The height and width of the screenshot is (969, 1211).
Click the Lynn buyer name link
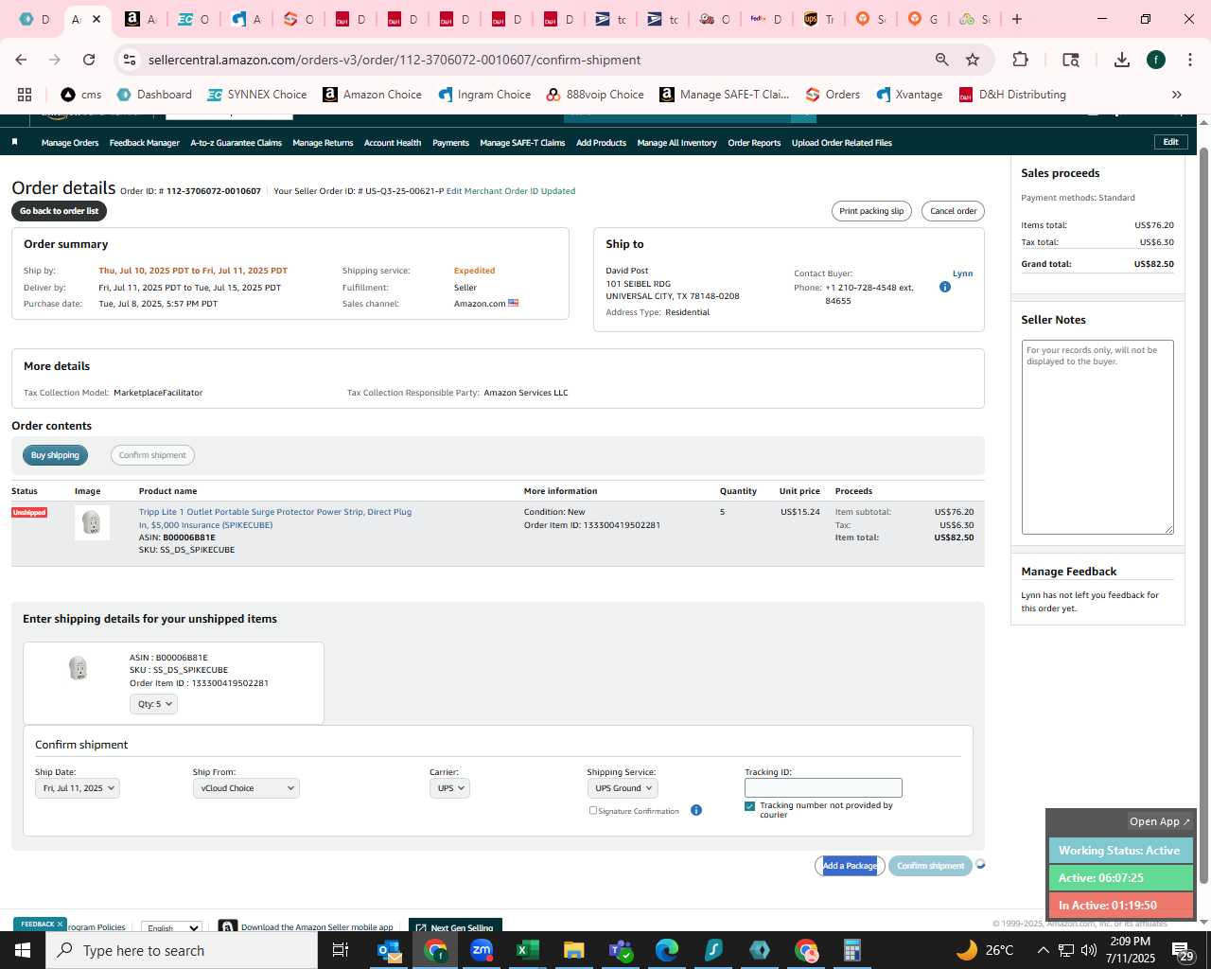(x=962, y=273)
